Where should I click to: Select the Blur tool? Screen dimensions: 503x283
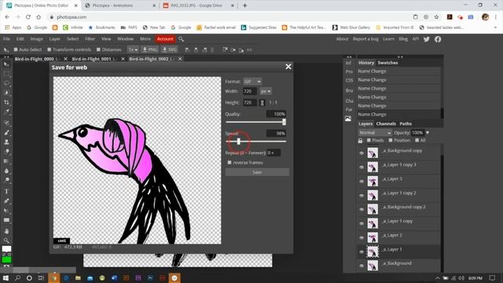pos(6,171)
